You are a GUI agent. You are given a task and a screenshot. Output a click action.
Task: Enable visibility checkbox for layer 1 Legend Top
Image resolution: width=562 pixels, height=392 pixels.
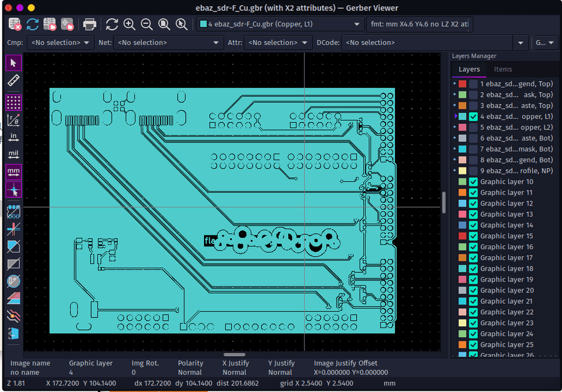[473, 84]
